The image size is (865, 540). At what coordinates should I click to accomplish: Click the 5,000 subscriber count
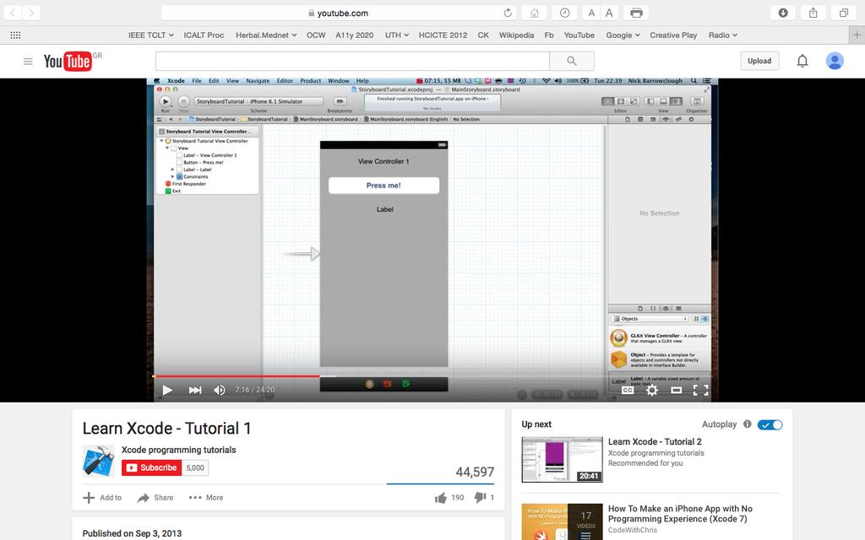point(195,467)
